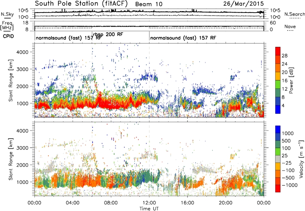Click the '04:00' time axis tick
Viewport: 305px width, 211px height.
[72, 203]
